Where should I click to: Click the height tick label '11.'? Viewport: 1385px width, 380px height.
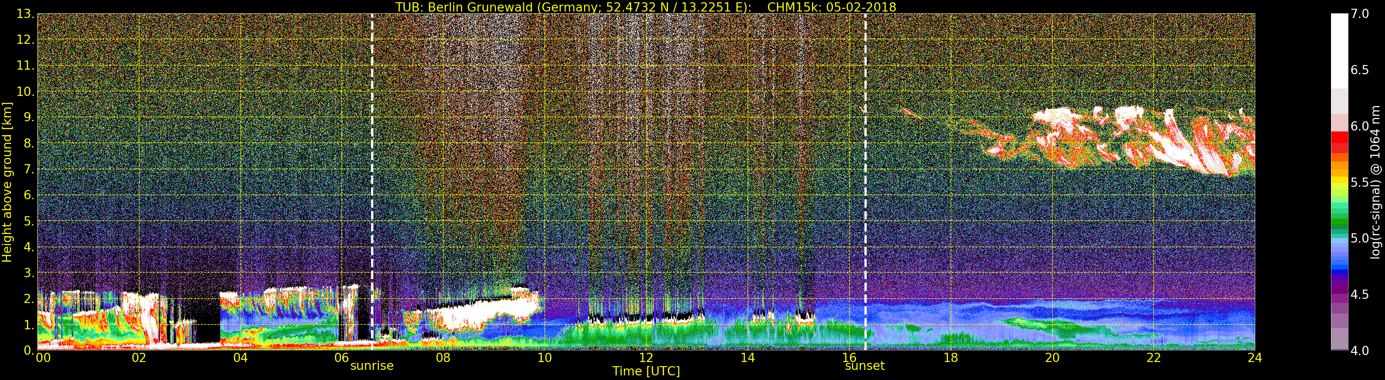pos(25,65)
